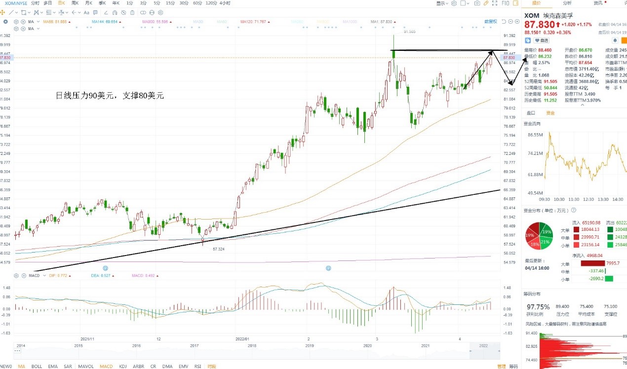Toggle MA144 line visibility
The width and height of the screenshot is (627, 369).
[x=107, y=22]
